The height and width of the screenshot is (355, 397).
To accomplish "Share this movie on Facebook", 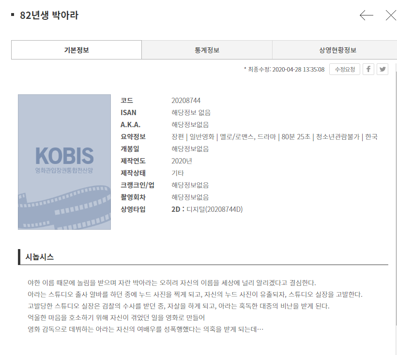I will [368, 69].
